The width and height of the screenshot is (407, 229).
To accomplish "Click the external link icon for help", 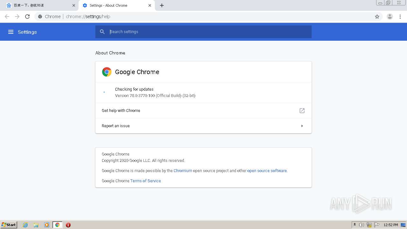I will [x=302, y=111].
